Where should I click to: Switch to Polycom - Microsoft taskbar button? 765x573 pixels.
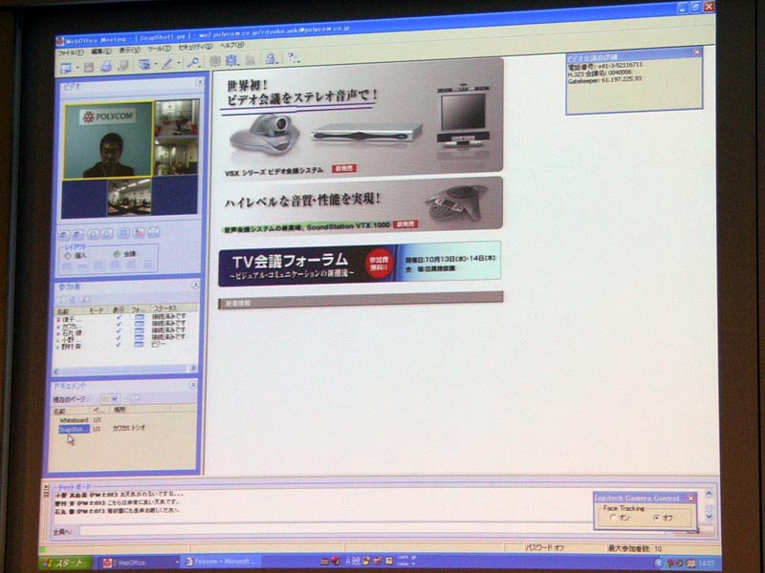click(x=221, y=562)
